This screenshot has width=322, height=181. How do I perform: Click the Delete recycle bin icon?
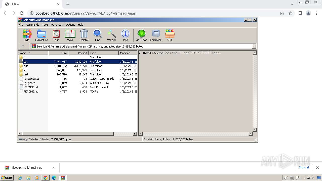[84, 35]
